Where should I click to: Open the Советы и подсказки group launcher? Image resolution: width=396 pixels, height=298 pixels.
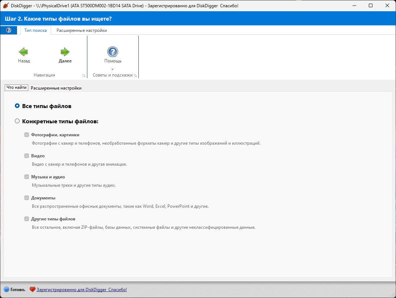pyautogui.click(x=136, y=75)
